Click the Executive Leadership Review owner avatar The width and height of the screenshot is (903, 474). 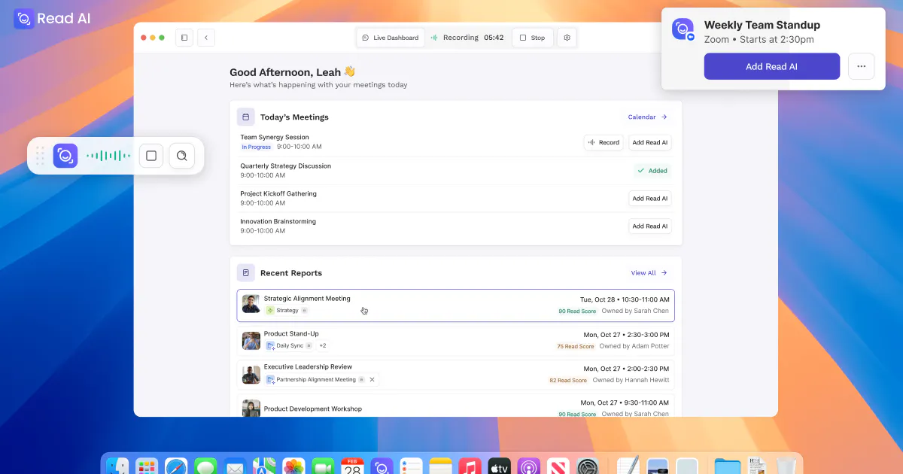click(251, 375)
